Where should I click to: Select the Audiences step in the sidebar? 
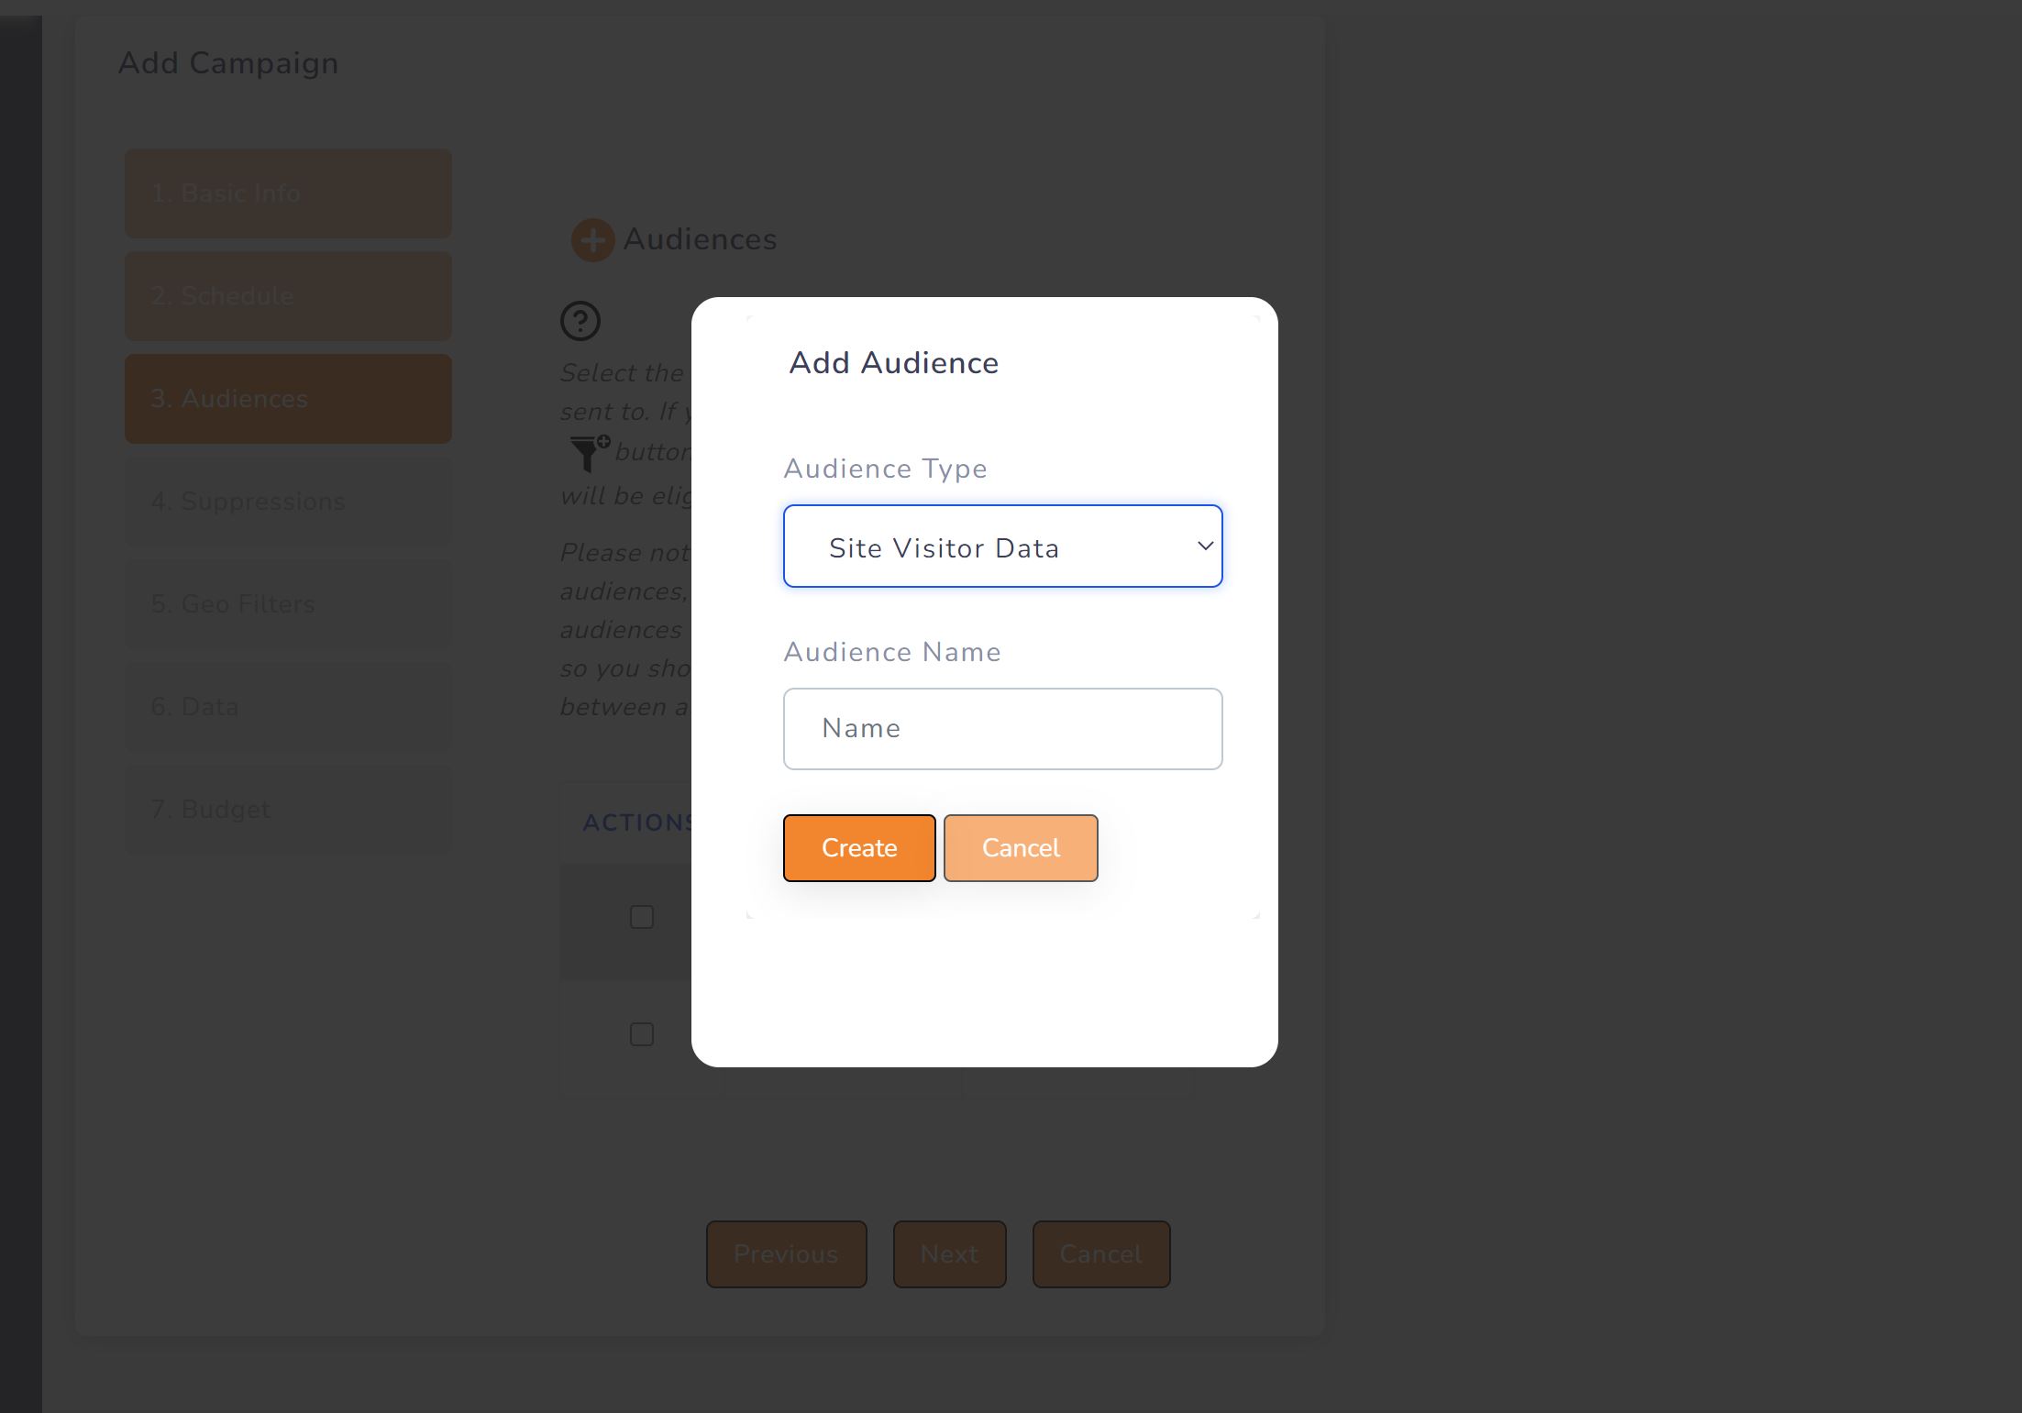pos(287,398)
